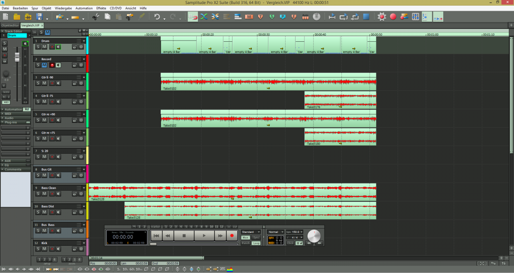
Task: Click the gear with red dot icon
Action: click(x=381, y=17)
